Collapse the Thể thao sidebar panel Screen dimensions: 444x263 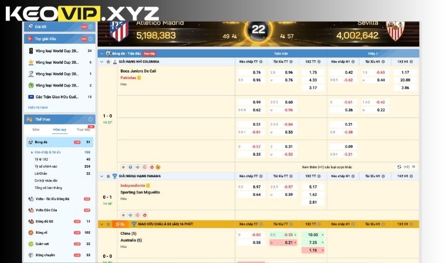click(x=90, y=119)
